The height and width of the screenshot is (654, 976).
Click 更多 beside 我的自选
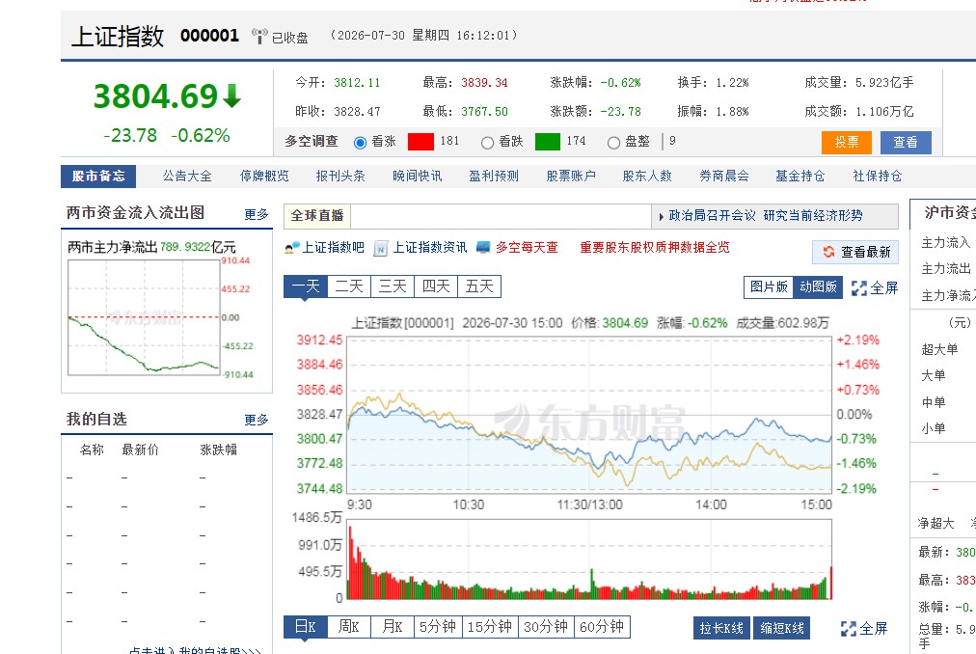(257, 421)
